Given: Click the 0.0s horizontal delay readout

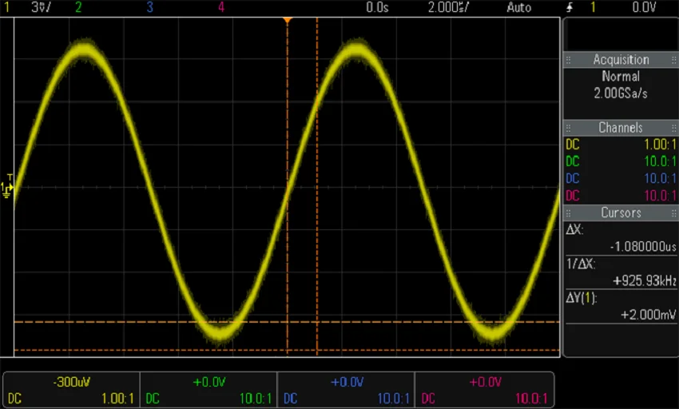Looking at the screenshot, I should point(377,7).
